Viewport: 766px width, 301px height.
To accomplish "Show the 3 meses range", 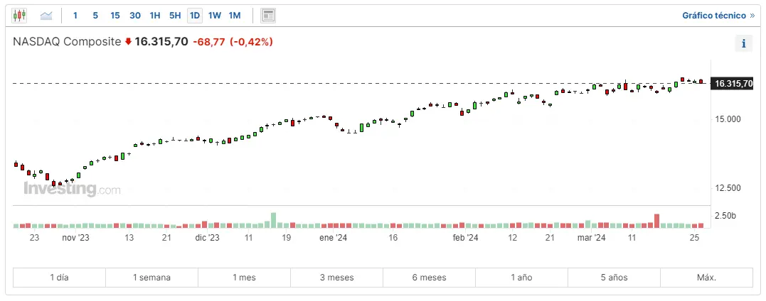I will (336, 278).
